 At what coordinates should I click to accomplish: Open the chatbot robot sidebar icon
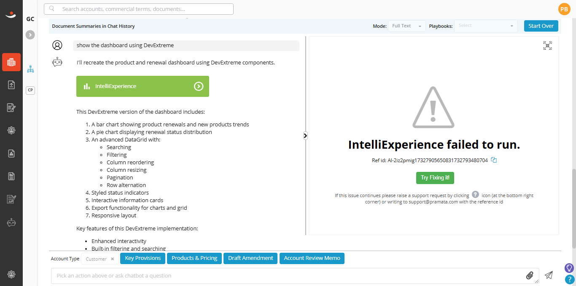click(x=11, y=222)
